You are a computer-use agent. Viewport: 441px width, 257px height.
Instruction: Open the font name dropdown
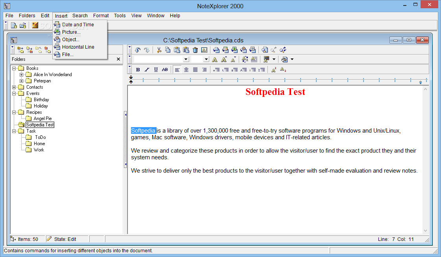pyautogui.click(x=186, y=59)
